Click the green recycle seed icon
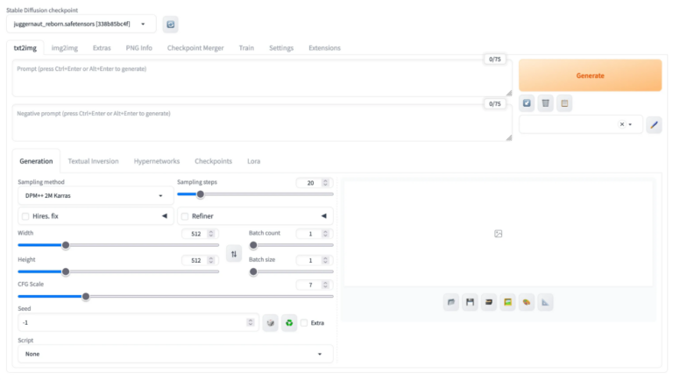 click(x=289, y=323)
